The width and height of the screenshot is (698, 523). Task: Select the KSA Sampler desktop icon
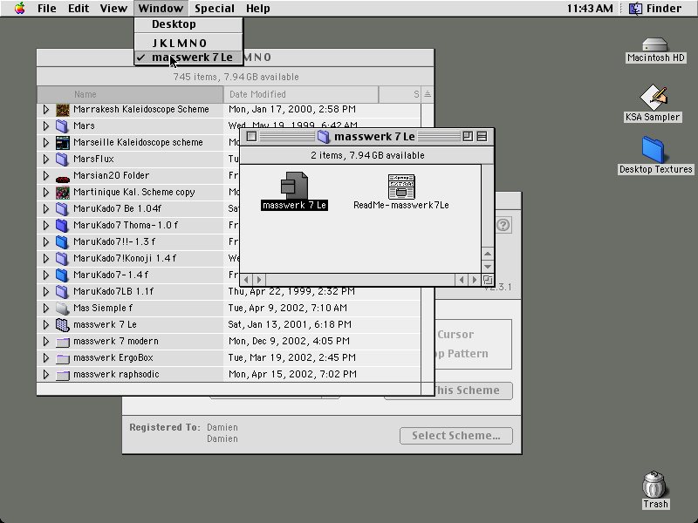point(653,97)
